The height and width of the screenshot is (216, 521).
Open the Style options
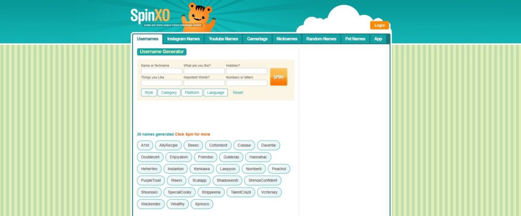149,93
